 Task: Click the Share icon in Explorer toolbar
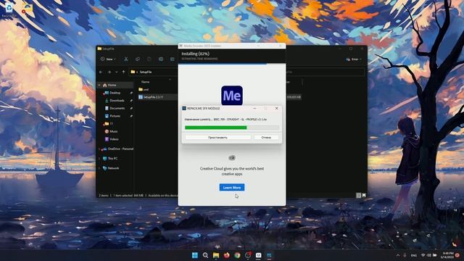pos(173,59)
